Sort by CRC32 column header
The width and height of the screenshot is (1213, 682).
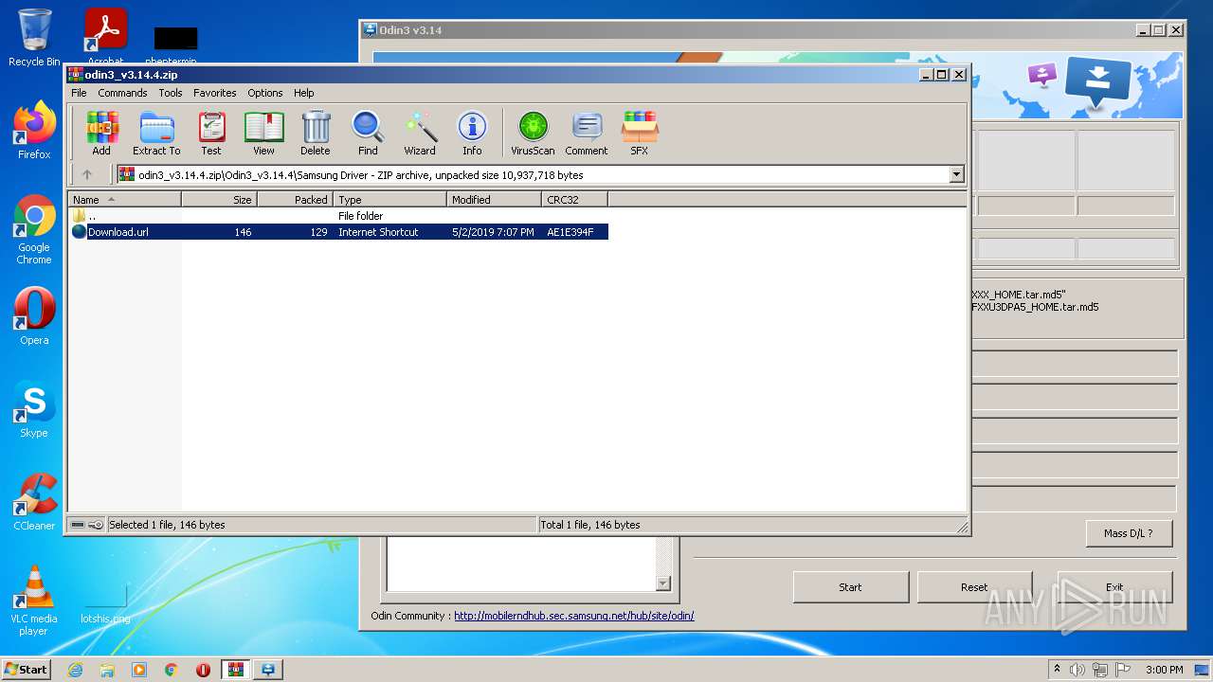tap(574, 200)
